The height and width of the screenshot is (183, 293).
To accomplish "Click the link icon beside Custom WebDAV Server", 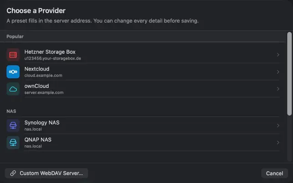I will pyautogui.click(x=13, y=173).
